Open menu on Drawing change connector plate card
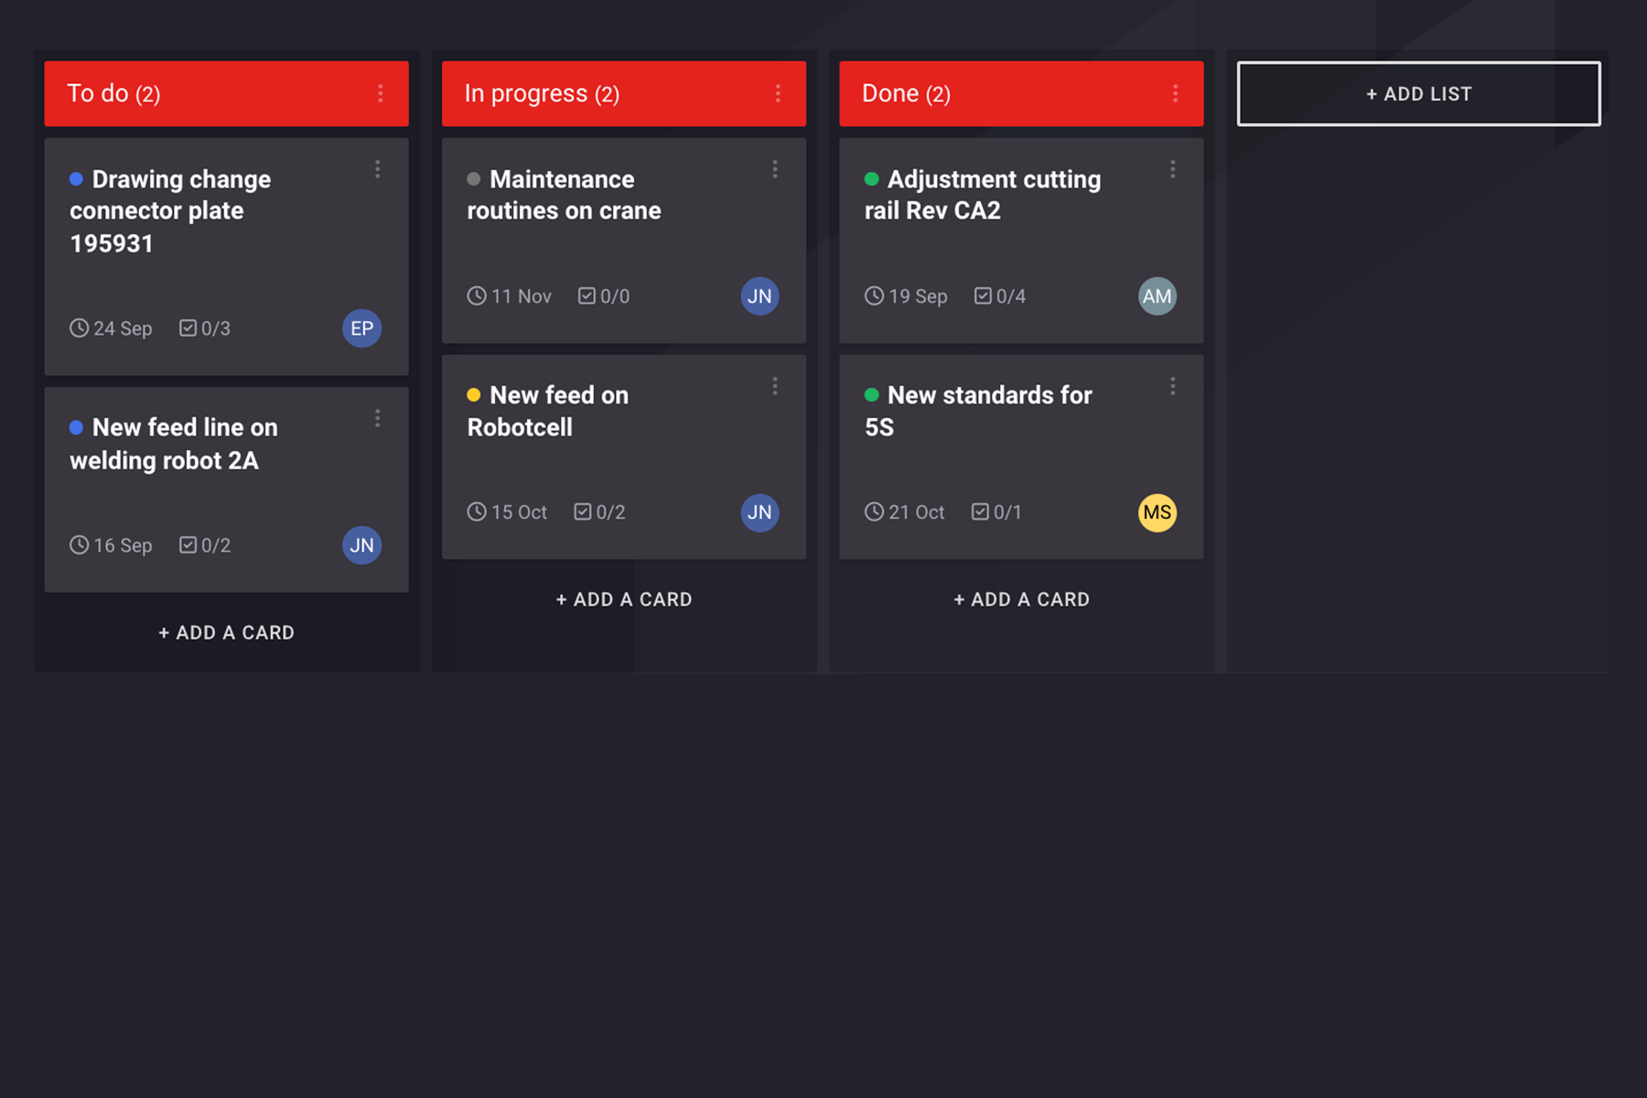The image size is (1647, 1098). tap(378, 169)
